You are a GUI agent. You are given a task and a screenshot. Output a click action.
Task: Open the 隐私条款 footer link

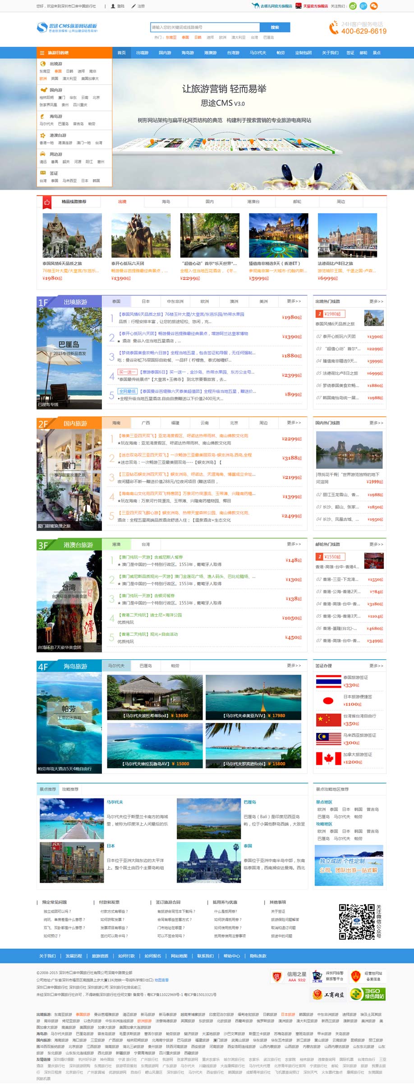pyautogui.click(x=258, y=956)
